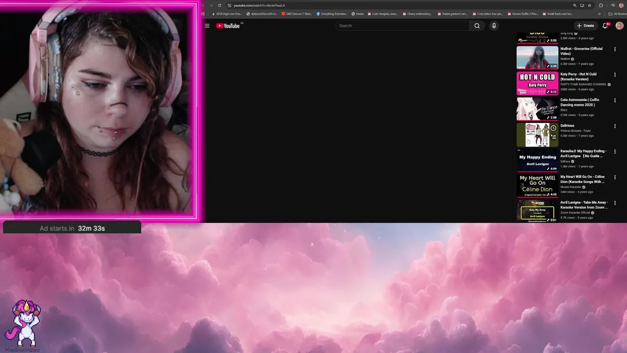This screenshot has height=353, width=627.
Task: Open options menu for My Happy Ending karaoke
Action: (x=615, y=151)
